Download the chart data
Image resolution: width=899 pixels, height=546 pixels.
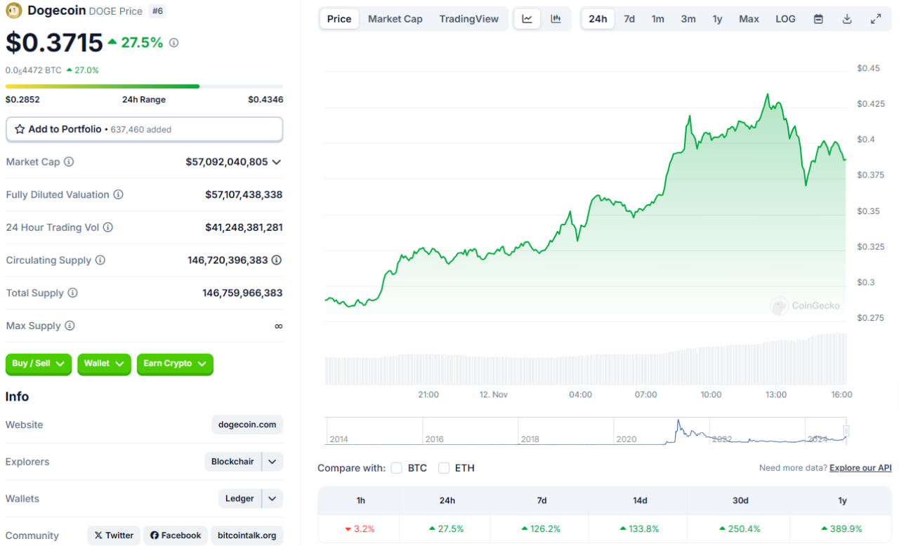847,19
